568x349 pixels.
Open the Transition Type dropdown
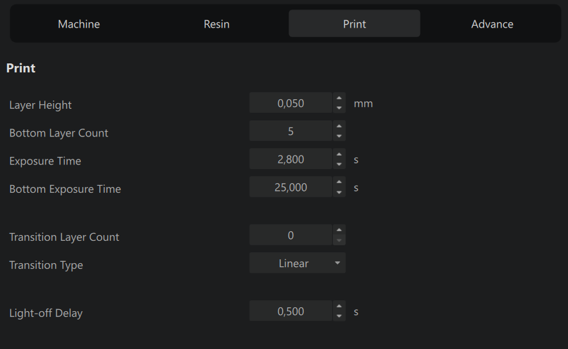coord(297,263)
